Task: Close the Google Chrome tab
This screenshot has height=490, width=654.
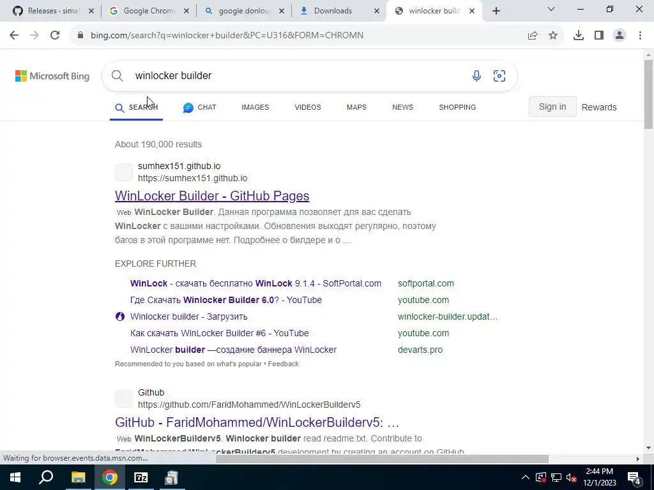Action: coord(186,11)
